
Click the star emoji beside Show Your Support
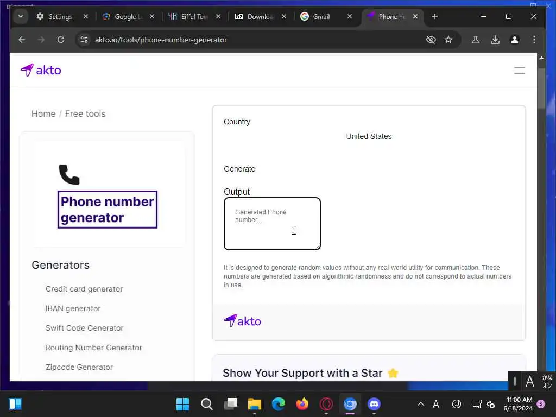tap(393, 373)
